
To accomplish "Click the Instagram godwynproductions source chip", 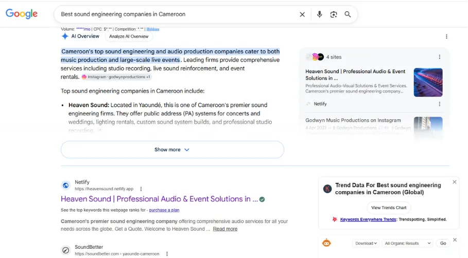I will pyautogui.click(x=116, y=77).
